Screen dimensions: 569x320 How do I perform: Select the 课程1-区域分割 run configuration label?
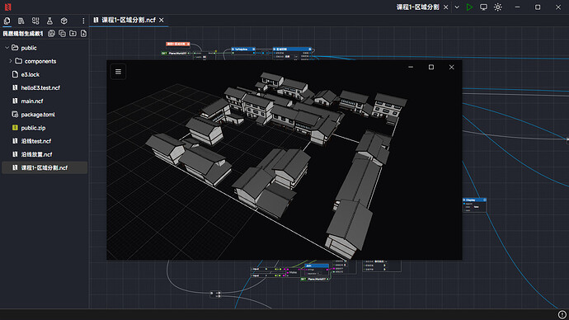click(x=417, y=7)
